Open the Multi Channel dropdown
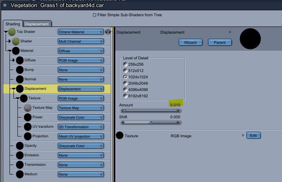The width and height of the screenshot is (282, 182). tap(81, 41)
